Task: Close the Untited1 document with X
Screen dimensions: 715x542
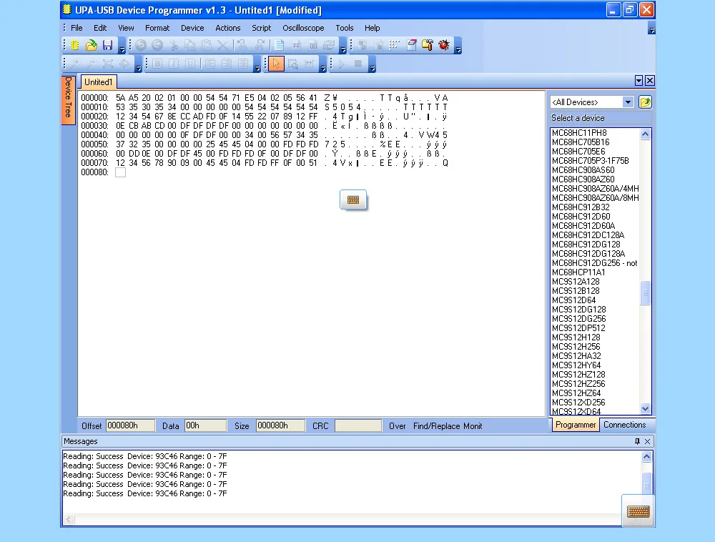Action: click(650, 81)
